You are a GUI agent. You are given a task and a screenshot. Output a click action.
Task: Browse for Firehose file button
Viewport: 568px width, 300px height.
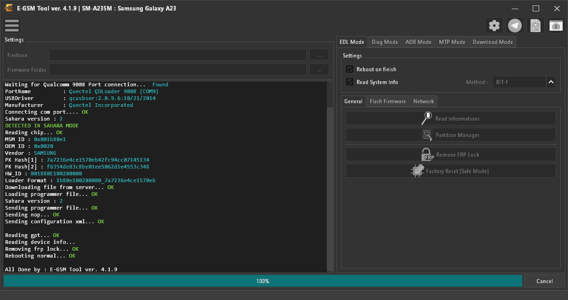click(x=319, y=55)
